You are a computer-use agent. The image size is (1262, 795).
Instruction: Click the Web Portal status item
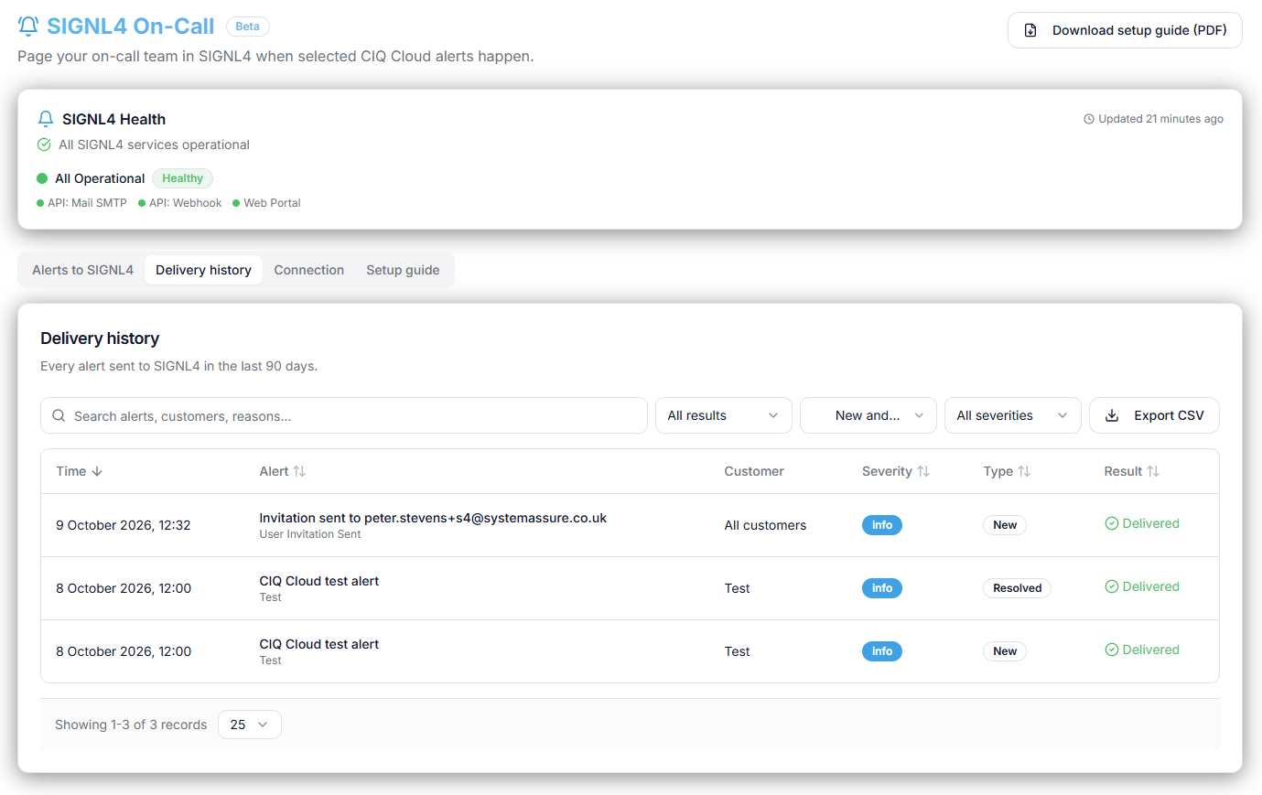pos(266,203)
